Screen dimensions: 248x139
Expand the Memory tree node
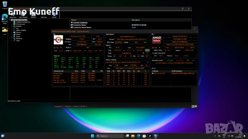(x=12, y=26)
